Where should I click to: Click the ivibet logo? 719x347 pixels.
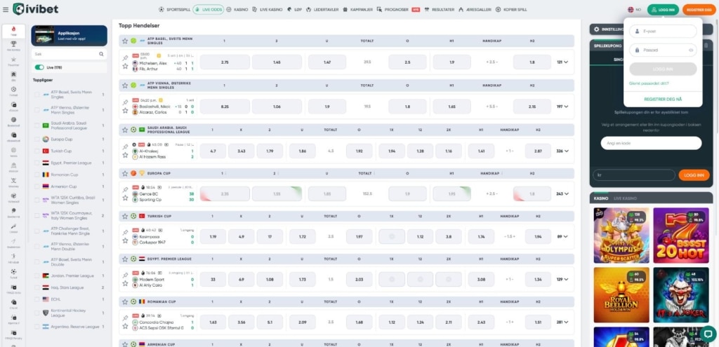coord(35,9)
